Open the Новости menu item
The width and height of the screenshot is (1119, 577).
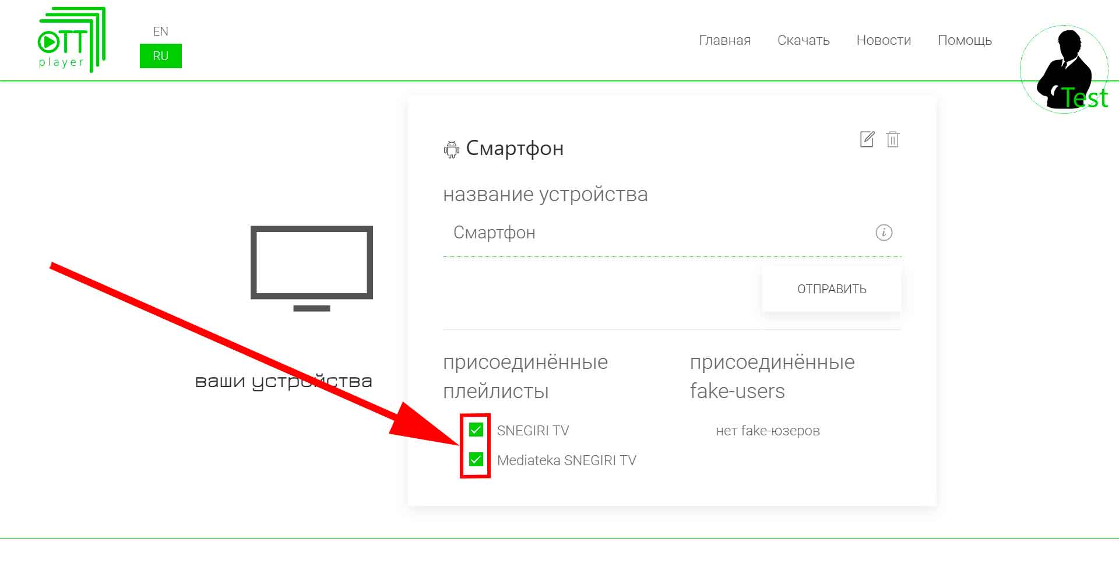(884, 40)
